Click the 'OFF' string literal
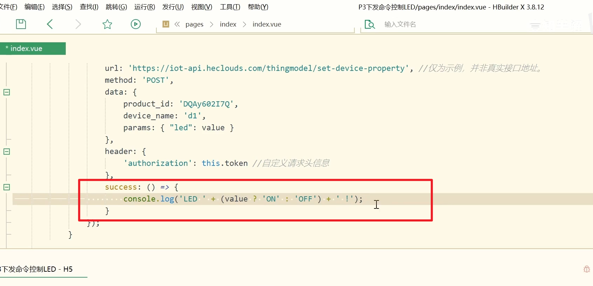Viewport: 593px width, 286px height. tap(305, 199)
